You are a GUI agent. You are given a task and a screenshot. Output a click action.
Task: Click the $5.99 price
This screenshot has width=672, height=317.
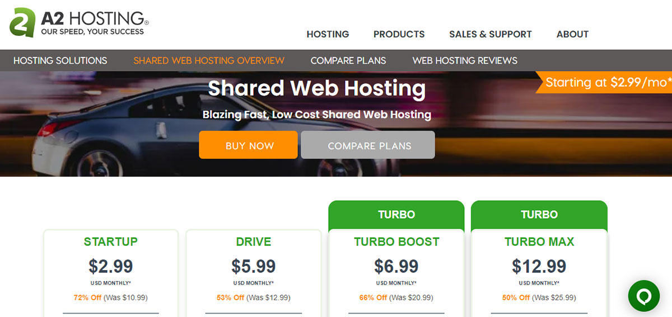pyautogui.click(x=254, y=266)
